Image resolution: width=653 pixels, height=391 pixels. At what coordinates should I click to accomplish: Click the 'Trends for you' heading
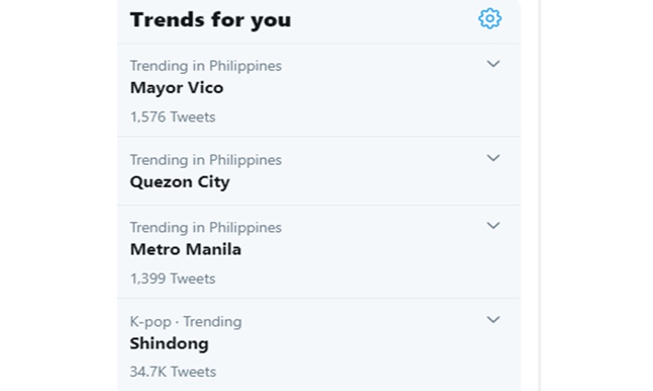[211, 20]
